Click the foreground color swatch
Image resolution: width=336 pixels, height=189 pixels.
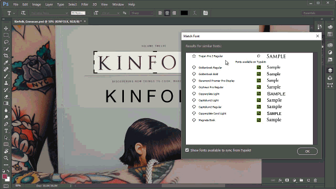[x=5, y=176]
